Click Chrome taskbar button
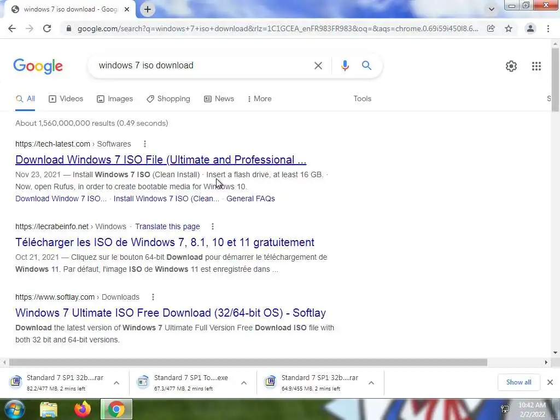Viewport: 560px width, 420px height. click(x=116, y=409)
